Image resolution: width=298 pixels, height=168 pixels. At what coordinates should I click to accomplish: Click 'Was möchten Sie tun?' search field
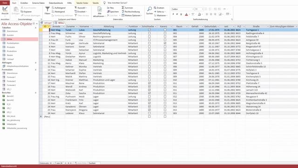pyautogui.click(x=117, y=3)
